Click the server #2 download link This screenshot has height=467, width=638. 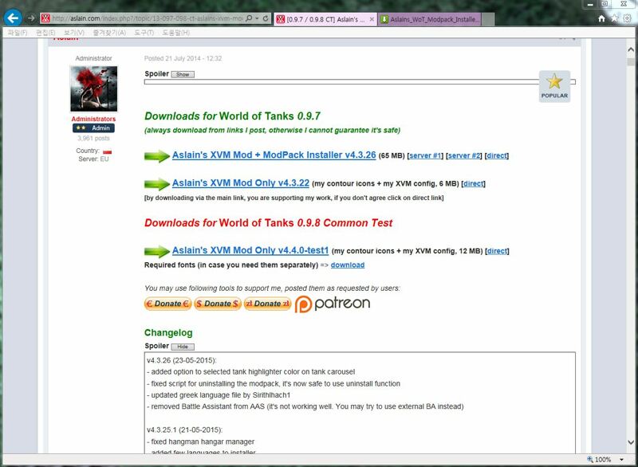tap(464, 155)
